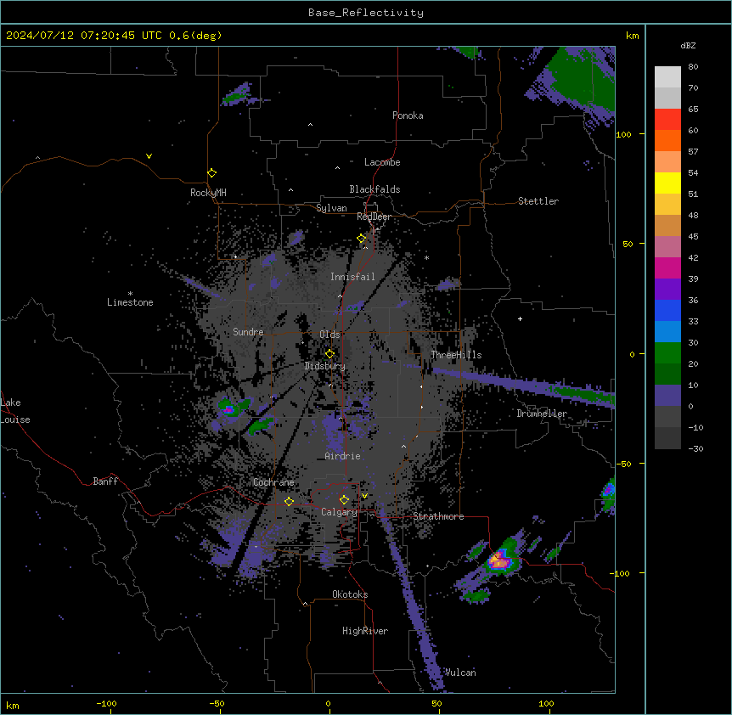This screenshot has height=715, width=732.
Task: Select the Lacombe city label
Action: 382,162
